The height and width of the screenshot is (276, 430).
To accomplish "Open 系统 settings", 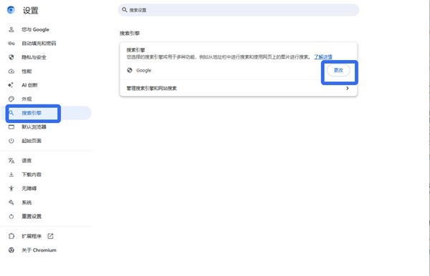I will (x=27, y=202).
